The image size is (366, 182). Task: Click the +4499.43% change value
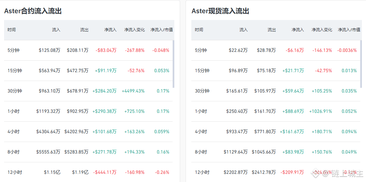pyautogui.click(x=133, y=91)
